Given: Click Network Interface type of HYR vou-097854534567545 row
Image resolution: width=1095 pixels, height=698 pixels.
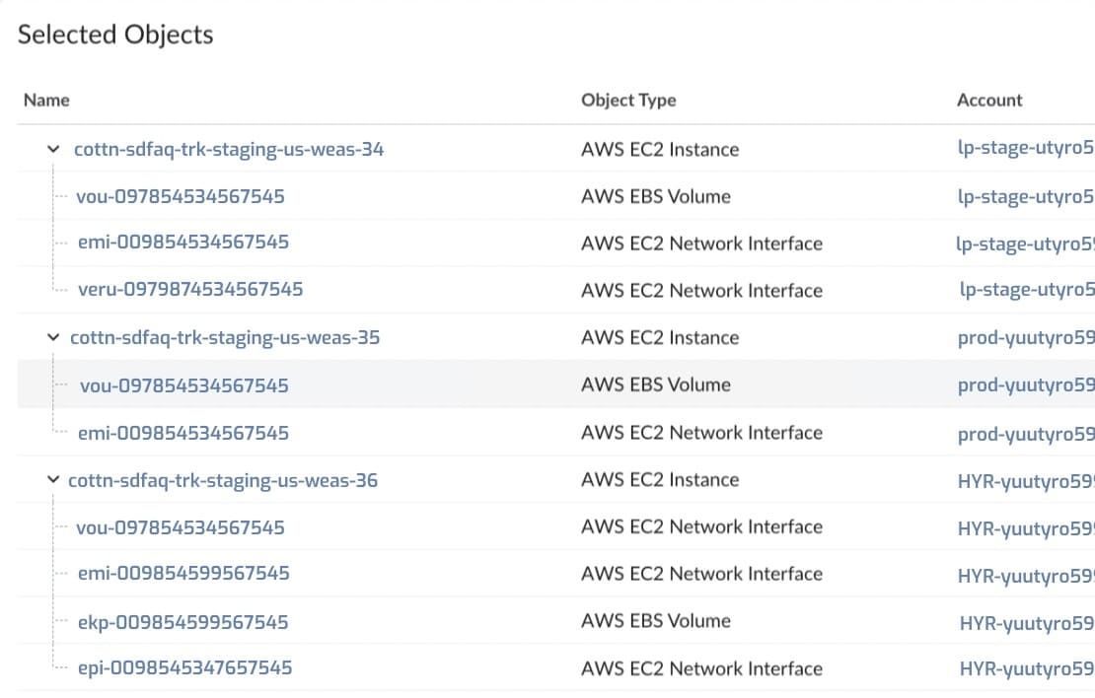Looking at the screenshot, I should click(701, 527).
